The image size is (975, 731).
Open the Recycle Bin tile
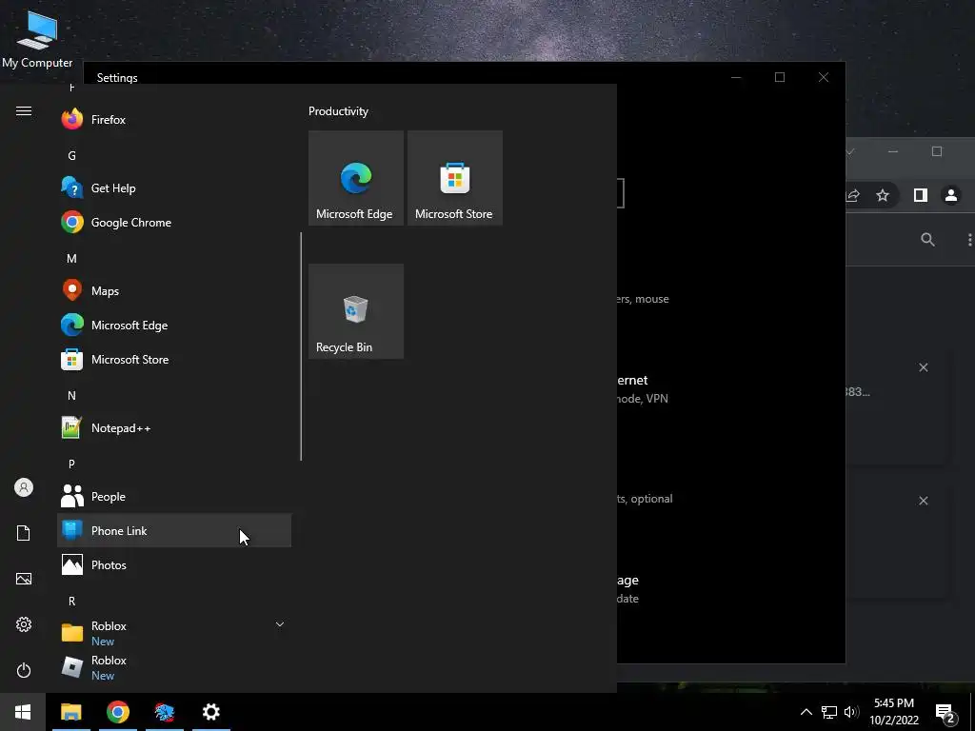tap(356, 311)
